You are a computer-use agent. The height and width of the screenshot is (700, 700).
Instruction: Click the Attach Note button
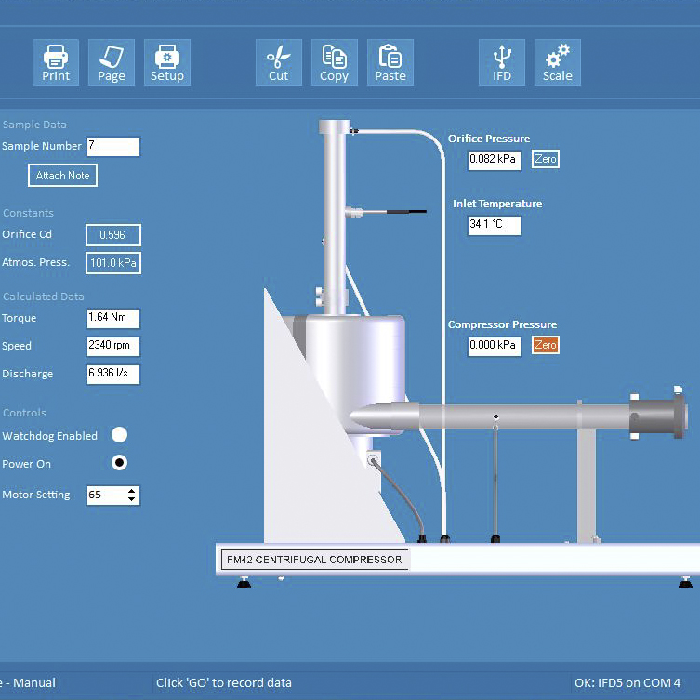coord(62,176)
